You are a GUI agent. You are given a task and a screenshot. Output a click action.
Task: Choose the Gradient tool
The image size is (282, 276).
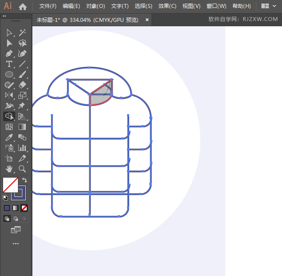(x=22, y=127)
